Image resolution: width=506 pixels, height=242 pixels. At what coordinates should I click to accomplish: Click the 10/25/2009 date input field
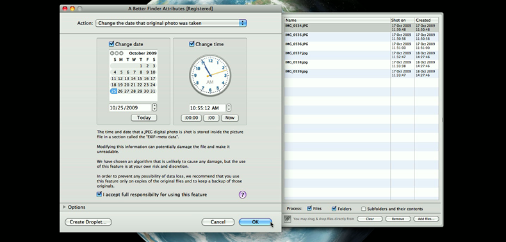click(x=130, y=108)
